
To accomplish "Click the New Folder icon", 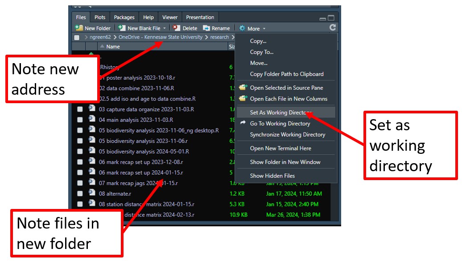I will pyautogui.click(x=79, y=28).
